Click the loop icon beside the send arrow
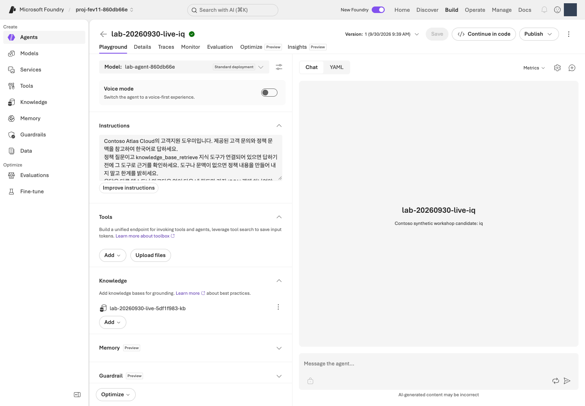Screen dimensions: 585x406 coord(556,381)
